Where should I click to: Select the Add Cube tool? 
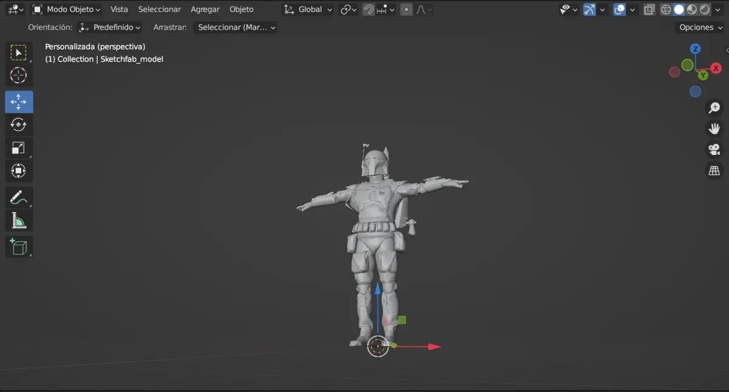19,247
